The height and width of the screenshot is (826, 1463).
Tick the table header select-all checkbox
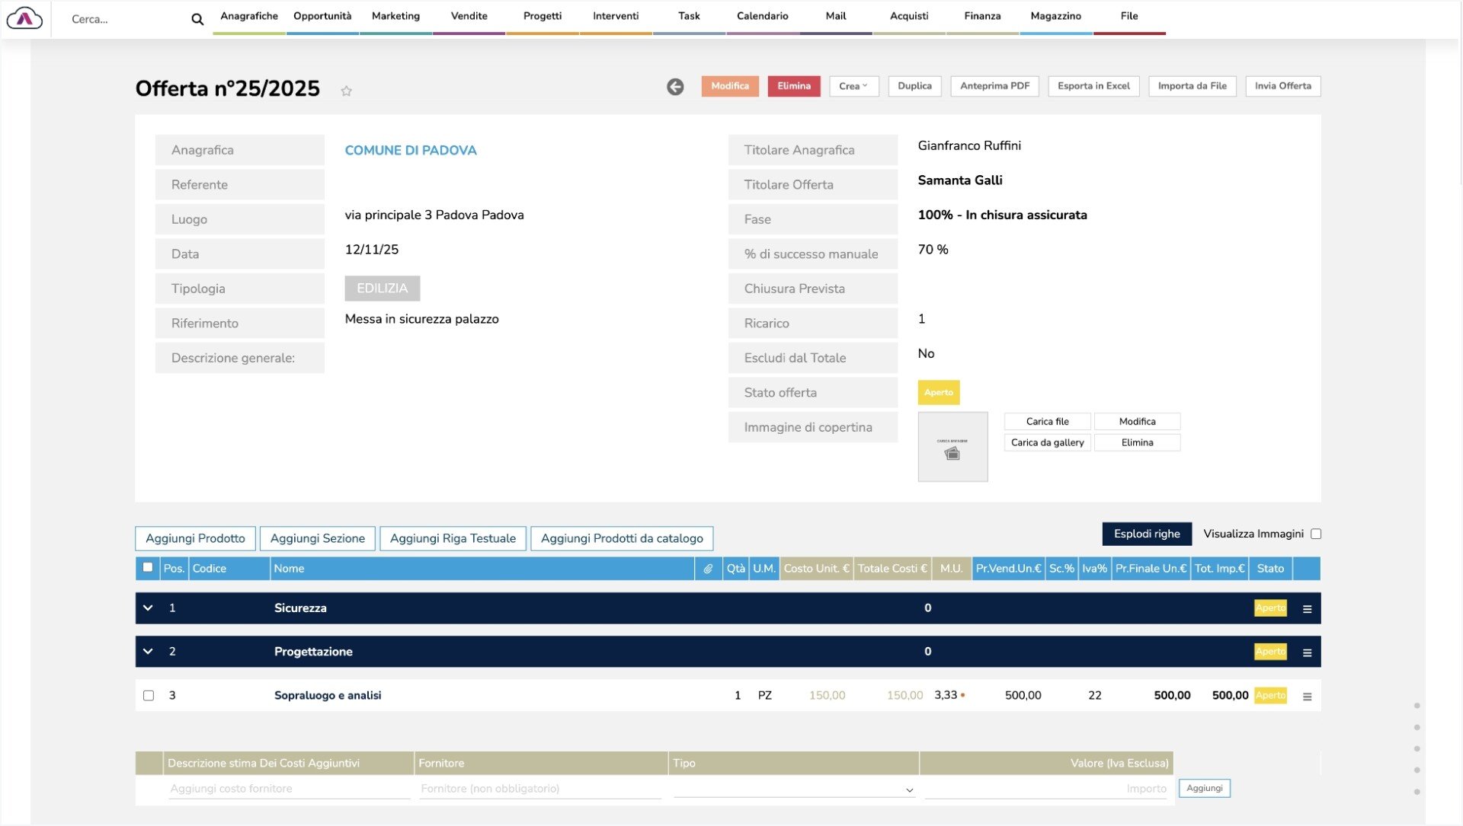point(148,567)
